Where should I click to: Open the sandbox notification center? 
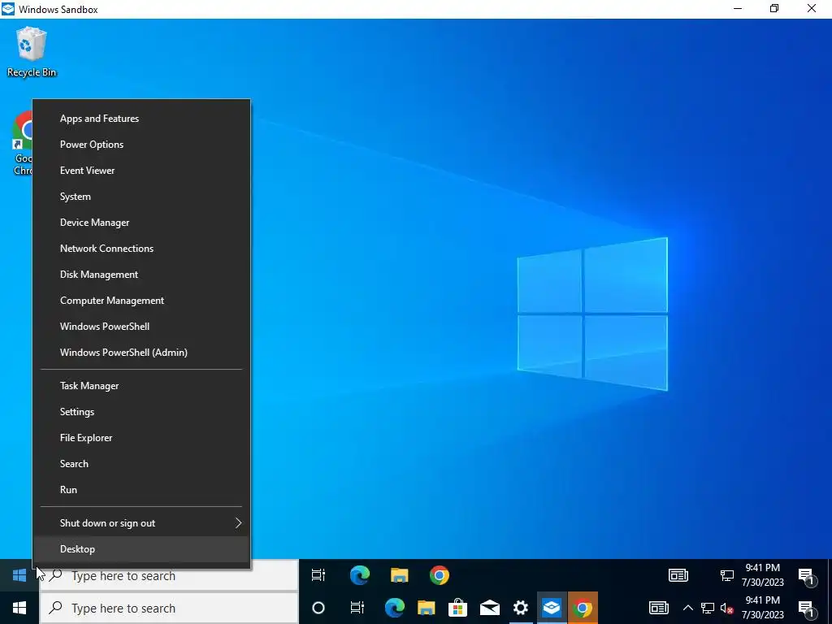[807, 576]
